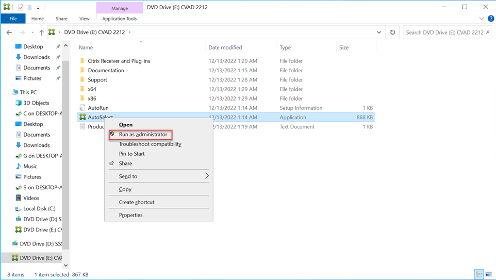Click the Back navigation arrow
Screen dimensions: 496x280
click(9, 32)
